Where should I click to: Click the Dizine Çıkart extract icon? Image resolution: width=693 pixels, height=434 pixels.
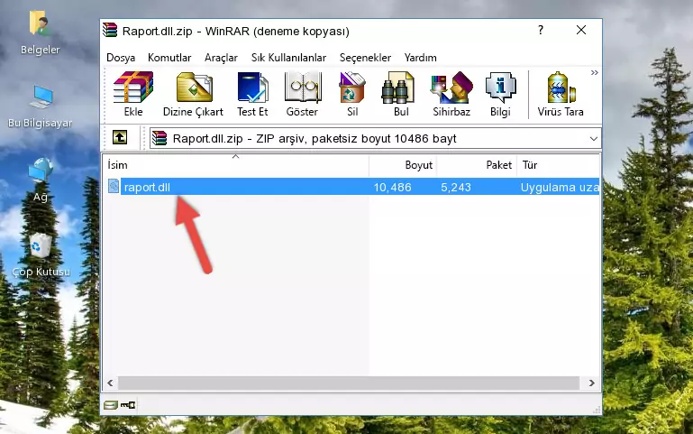tap(194, 88)
